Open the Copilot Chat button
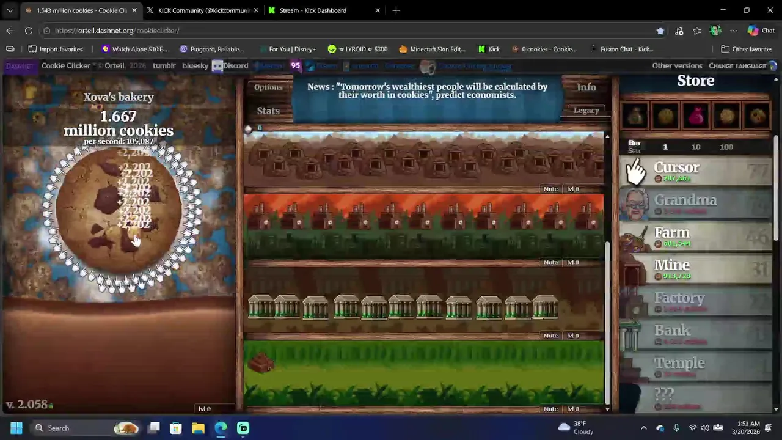Image resolution: width=782 pixels, height=440 pixels. [x=761, y=31]
